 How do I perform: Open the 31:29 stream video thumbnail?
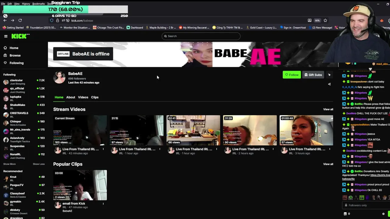point(250,130)
